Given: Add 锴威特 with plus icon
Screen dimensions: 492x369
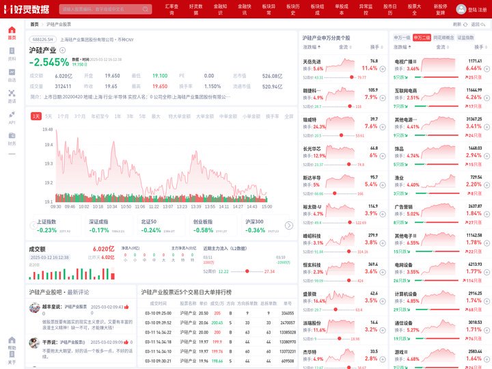Looking at the screenshot, I should [383, 127].
